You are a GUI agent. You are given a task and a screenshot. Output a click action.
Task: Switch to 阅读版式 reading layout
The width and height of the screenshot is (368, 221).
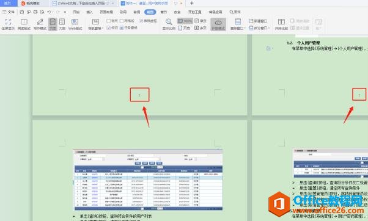click(24, 24)
